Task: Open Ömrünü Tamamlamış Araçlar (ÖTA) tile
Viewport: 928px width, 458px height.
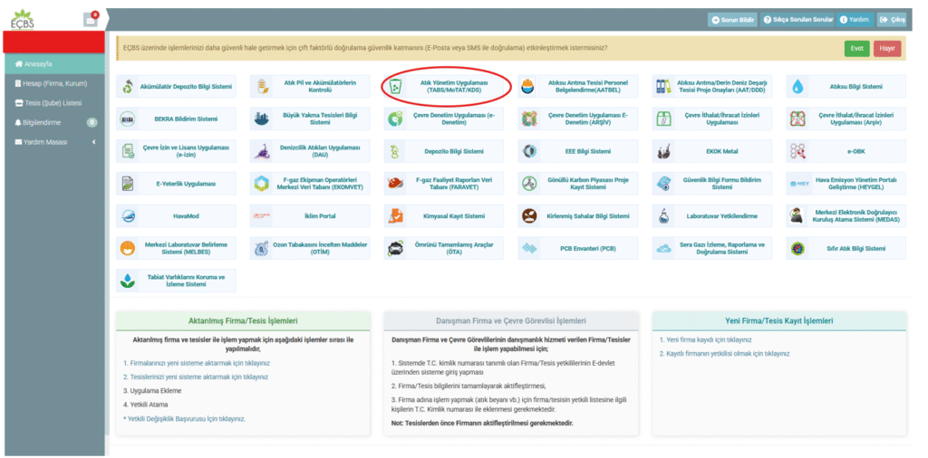Action: coord(446,248)
